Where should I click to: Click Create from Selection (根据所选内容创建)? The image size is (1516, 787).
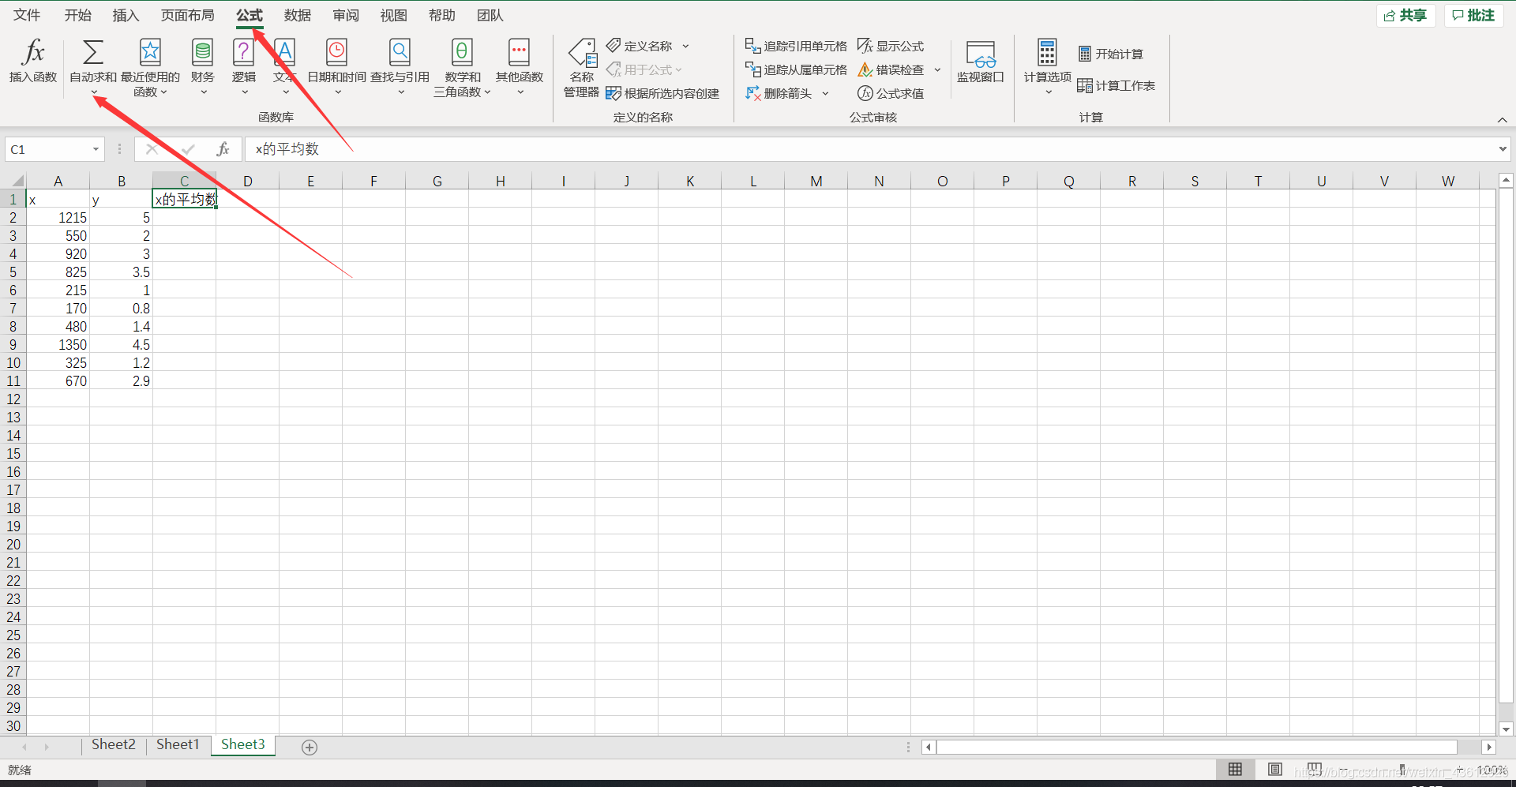pyautogui.click(x=662, y=93)
